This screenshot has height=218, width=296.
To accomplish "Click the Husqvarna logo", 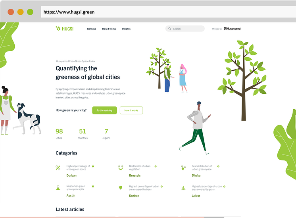I will tap(232, 29).
